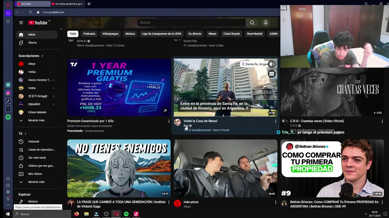389x218 pixels.
Task: Open the 1 Year Premium Gratis ad thumbnail
Action: [119, 88]
